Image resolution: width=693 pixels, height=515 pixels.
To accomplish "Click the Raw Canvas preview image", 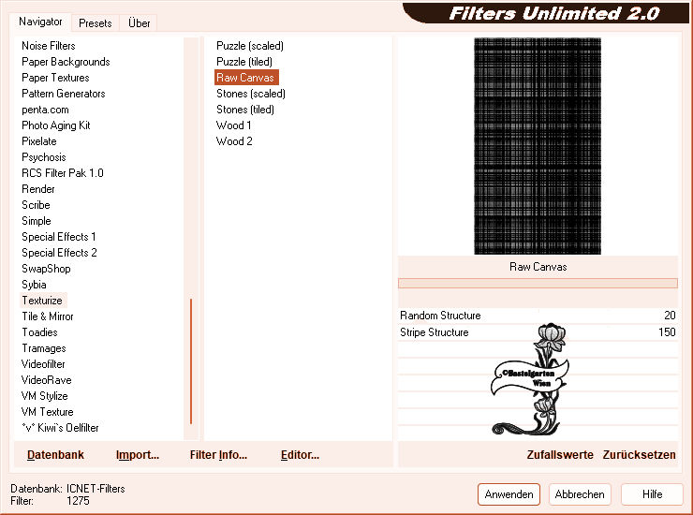I will (538, 146).
